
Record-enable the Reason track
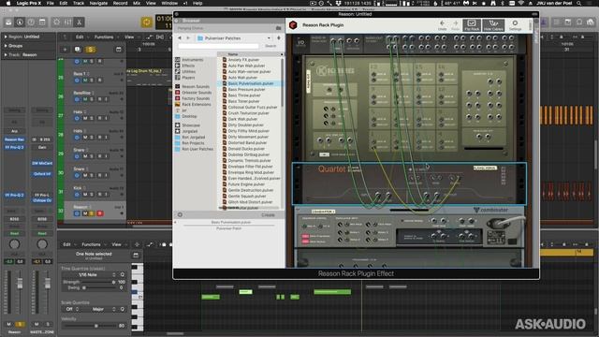100,213
